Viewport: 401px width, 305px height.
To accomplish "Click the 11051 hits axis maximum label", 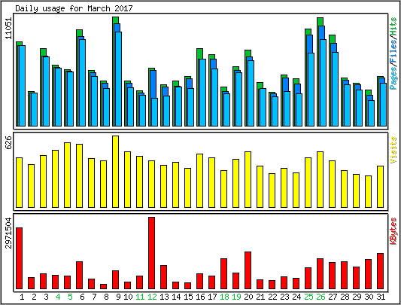I will pyautogui.click(x=8, y=29).
